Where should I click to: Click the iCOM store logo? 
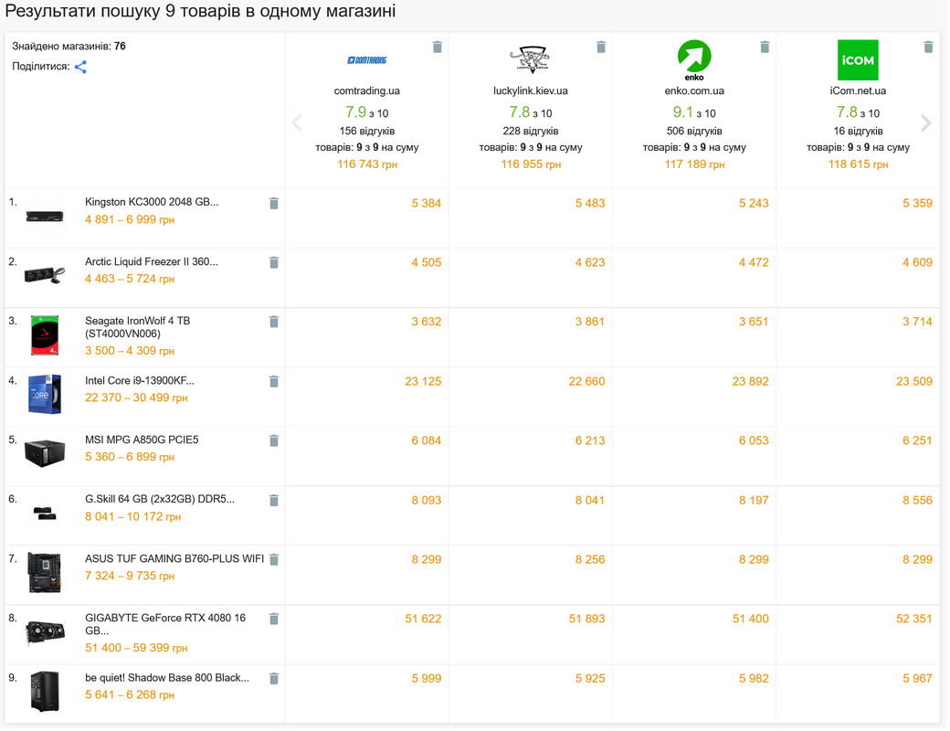click(858, 60)
